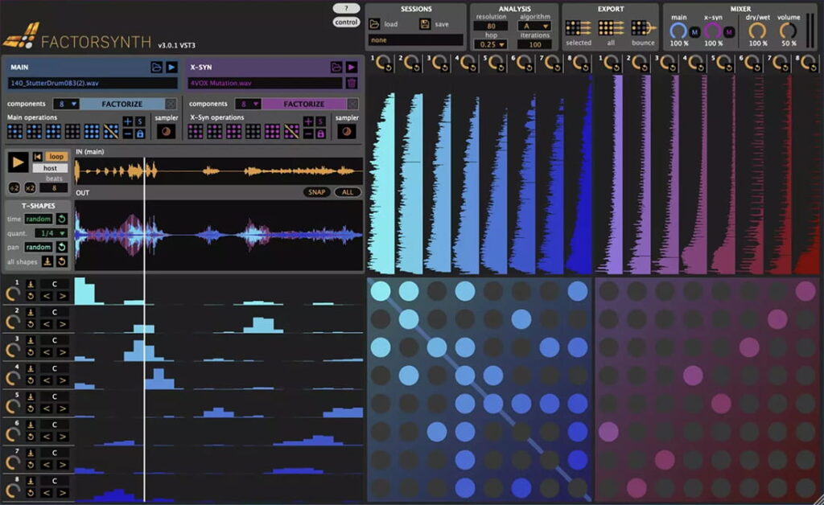Click the ? help button
The width and height of the screenshot is (824, 505).
346,8
